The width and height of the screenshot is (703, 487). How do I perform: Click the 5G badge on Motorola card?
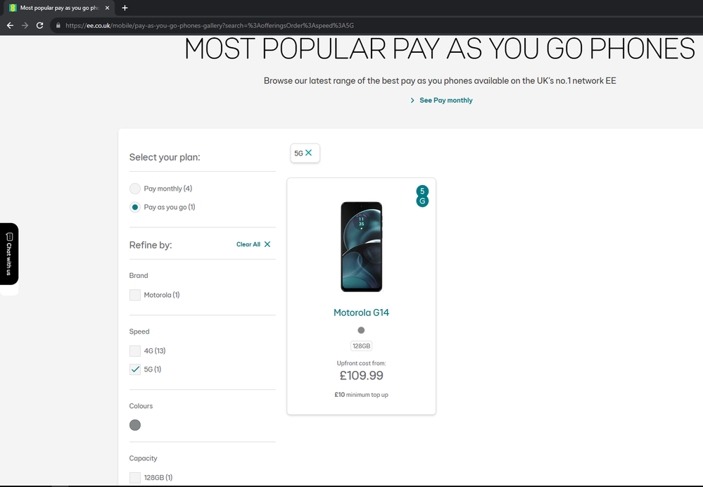(422, 196)
